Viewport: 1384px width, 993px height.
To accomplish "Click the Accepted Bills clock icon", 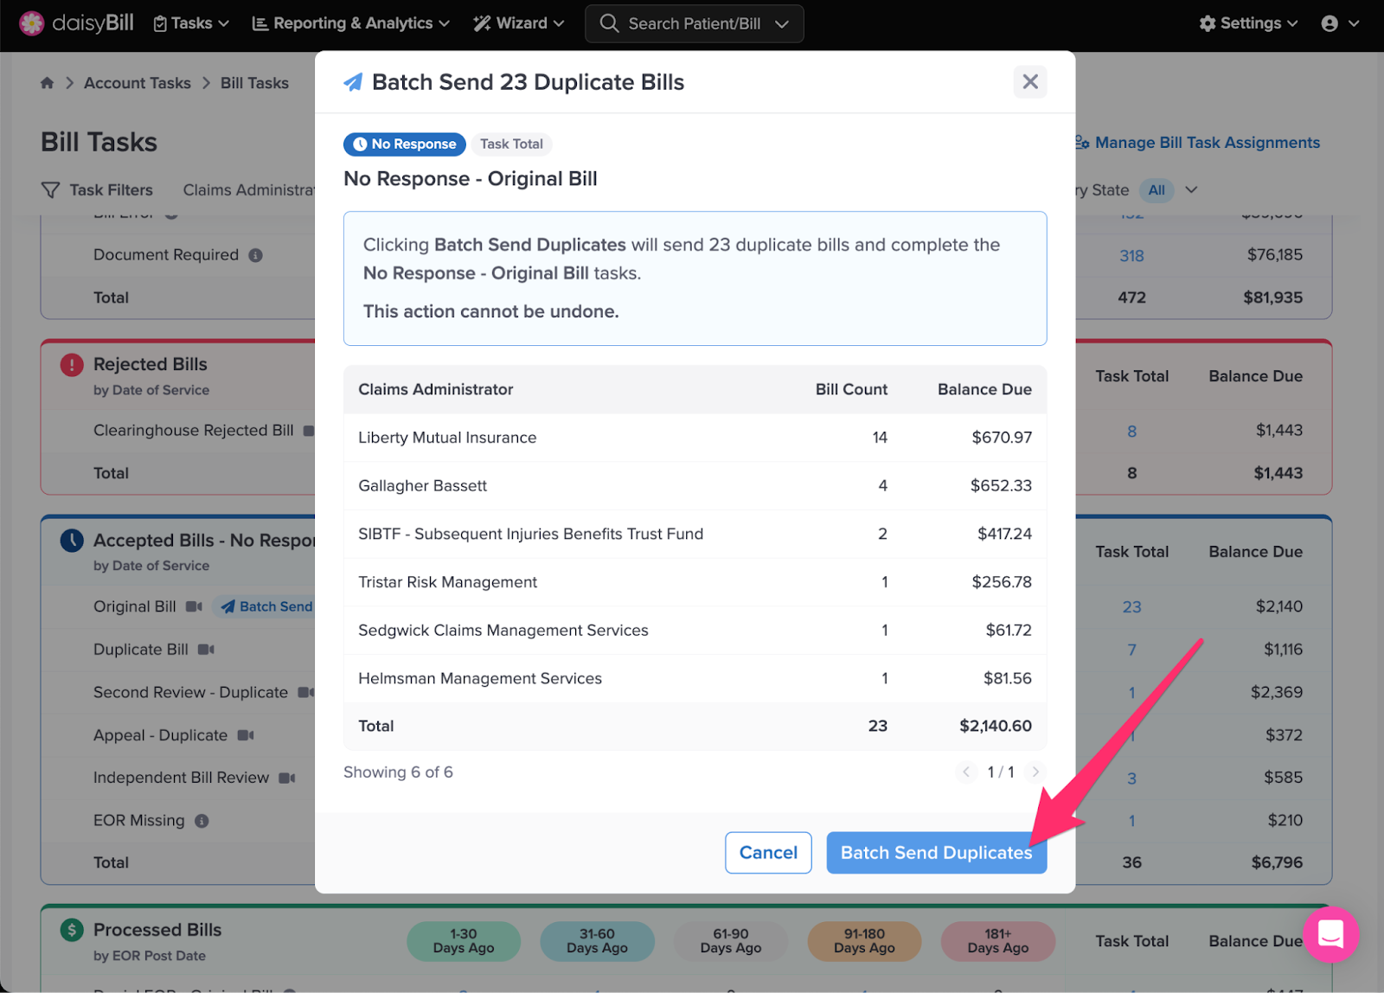I will [x=72, y=541].
